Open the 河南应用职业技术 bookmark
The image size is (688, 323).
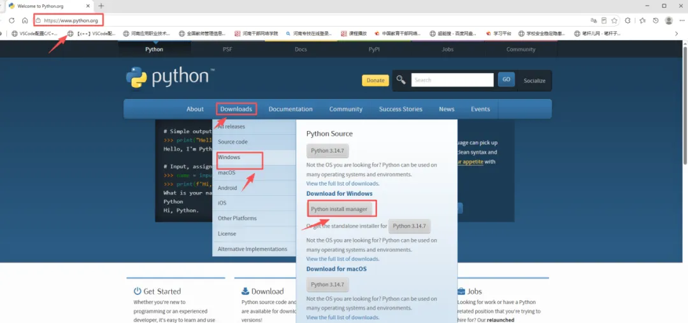(147, 33)
